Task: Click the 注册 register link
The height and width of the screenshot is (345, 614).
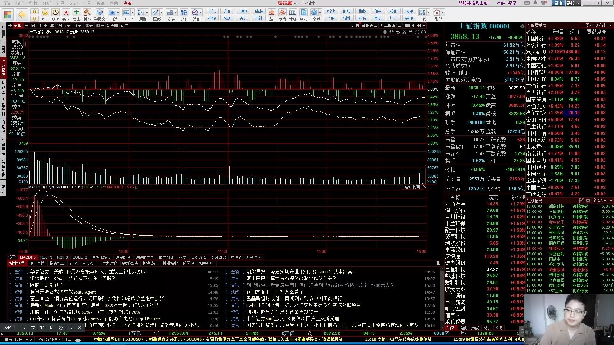Action: point(501,3)
